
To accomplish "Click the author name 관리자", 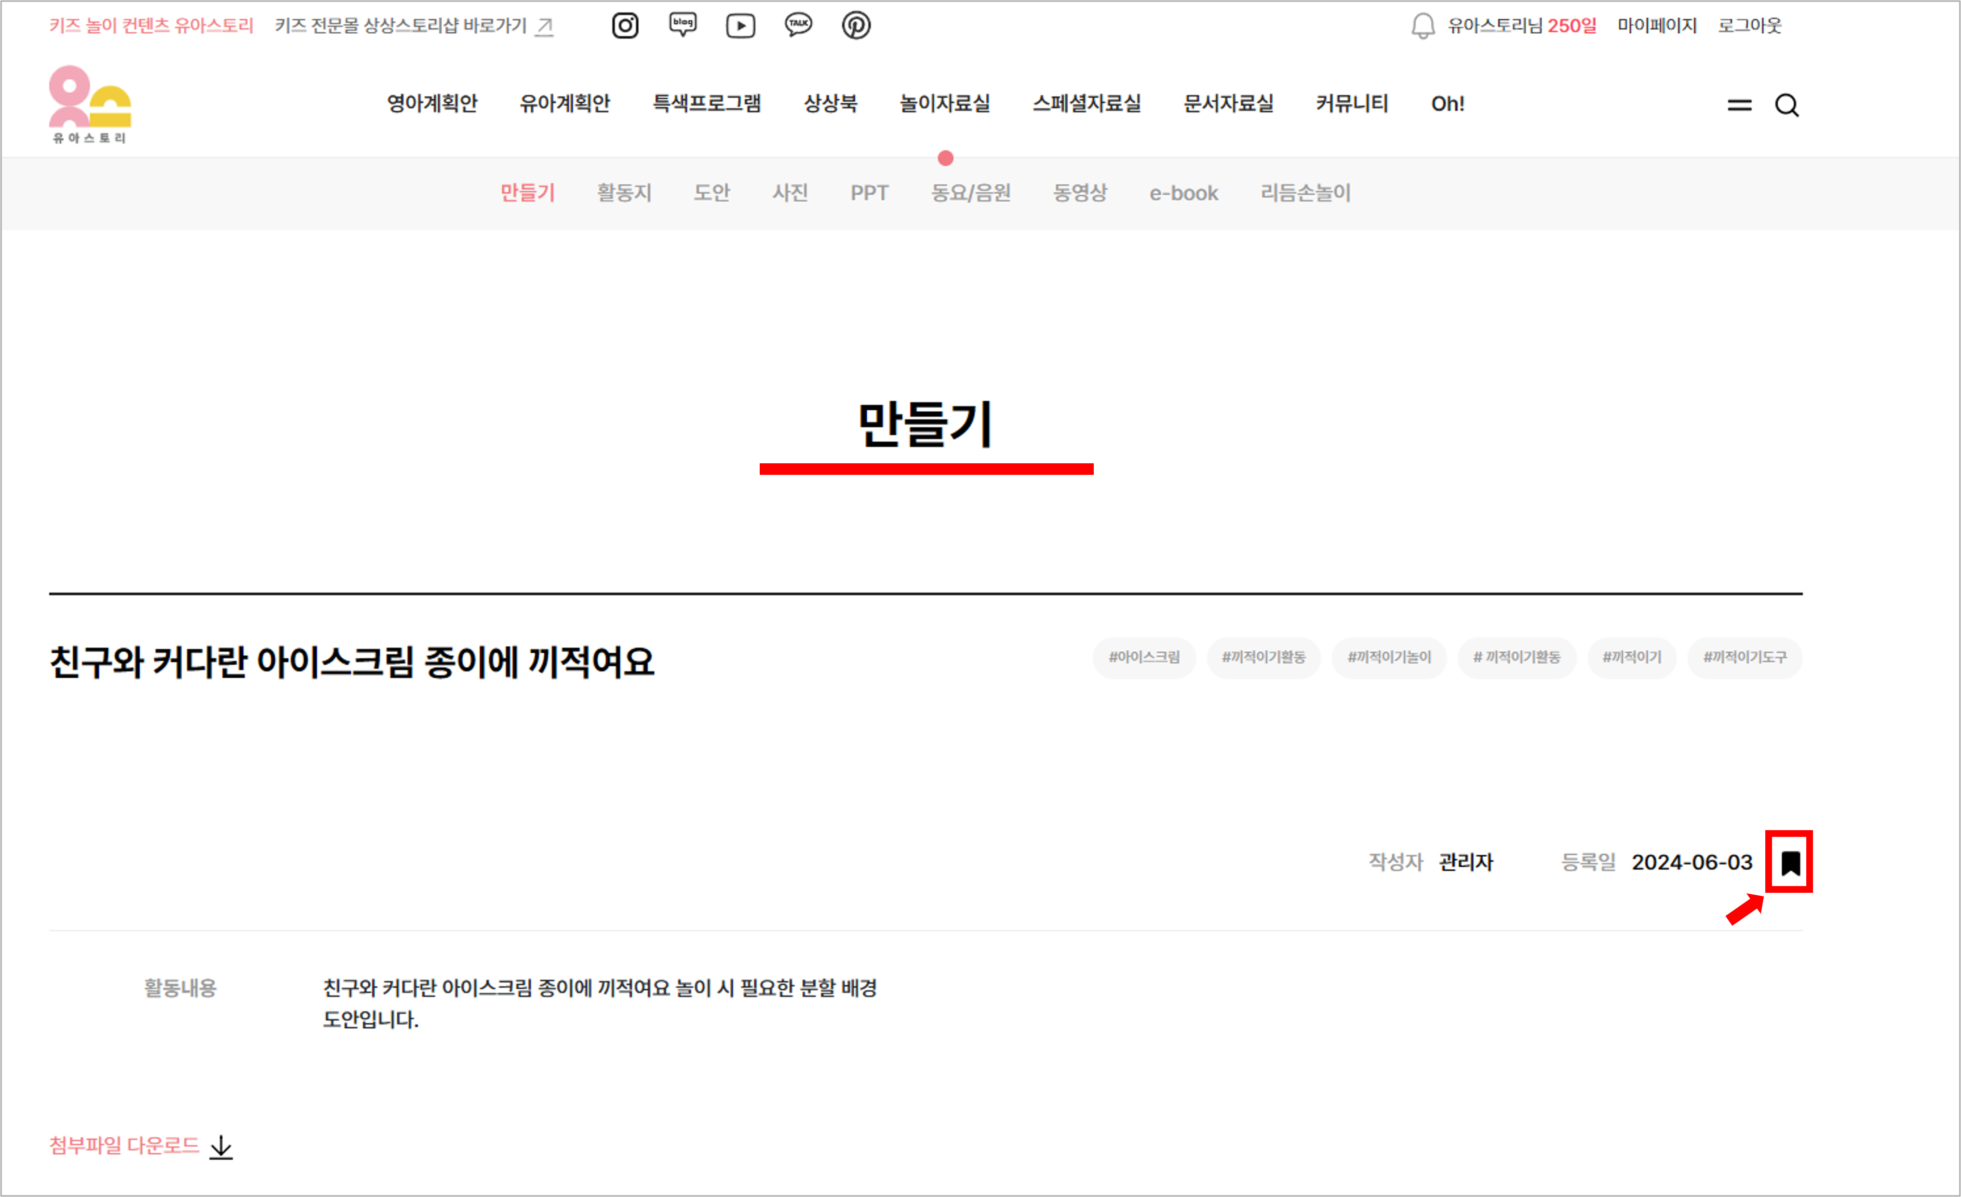I will [x=1466, y=863].
